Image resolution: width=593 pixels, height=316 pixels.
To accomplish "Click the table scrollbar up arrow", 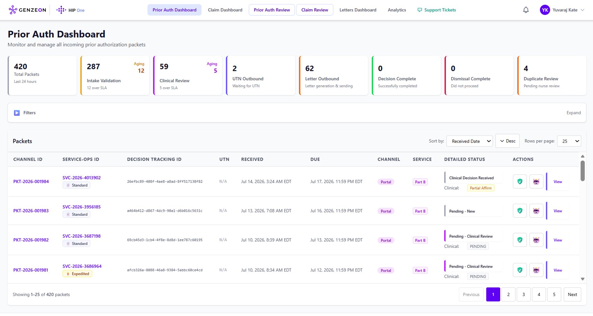I will [x=582, y=156].
